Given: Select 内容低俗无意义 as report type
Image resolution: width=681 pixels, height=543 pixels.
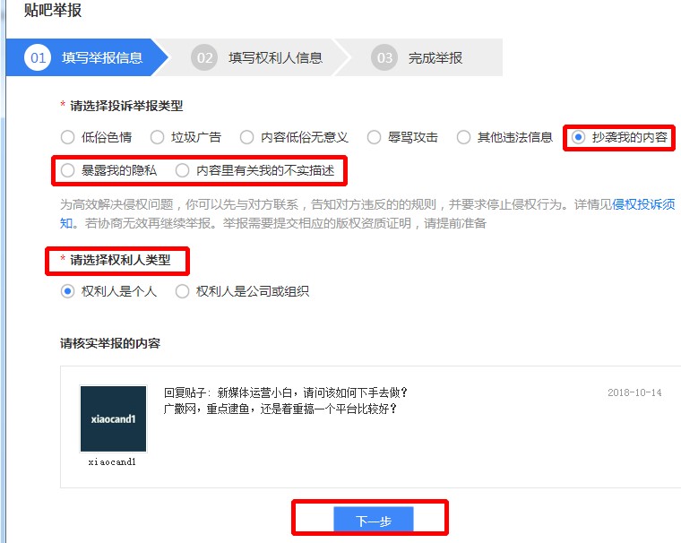Looking at the screenshot, I should [x=246, y=137].
